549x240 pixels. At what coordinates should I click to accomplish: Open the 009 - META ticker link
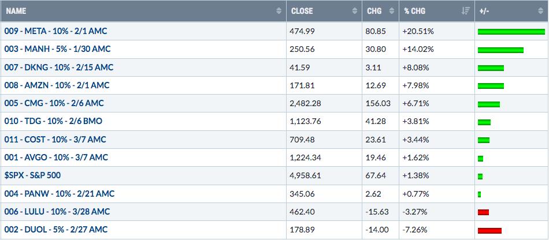(55, 31)
